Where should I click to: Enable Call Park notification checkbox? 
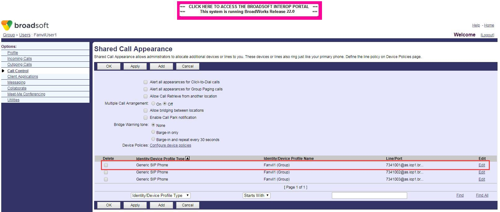146,118
